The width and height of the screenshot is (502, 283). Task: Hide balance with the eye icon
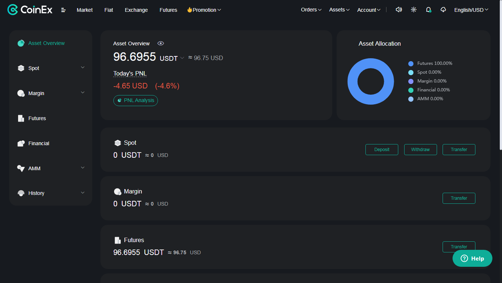click(x=161, y=43)
